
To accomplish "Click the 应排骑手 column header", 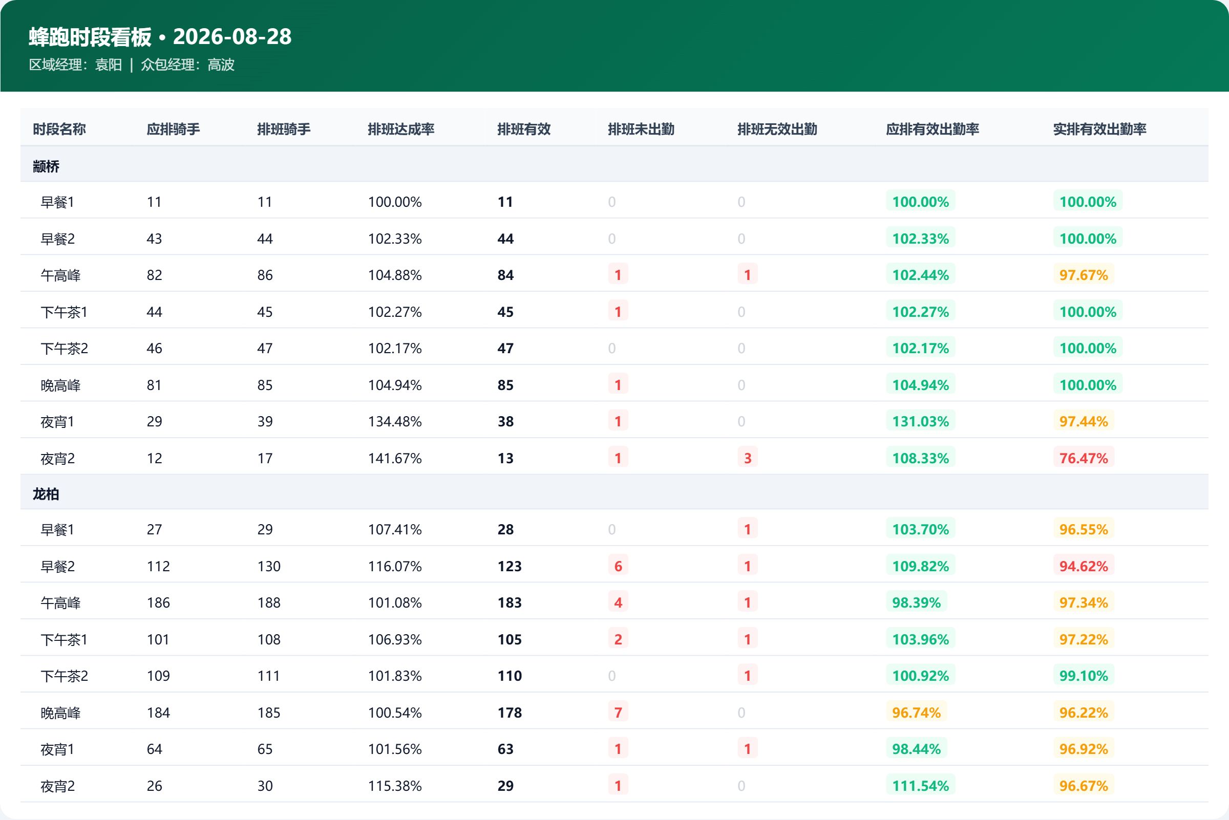I will coord(173,129).
